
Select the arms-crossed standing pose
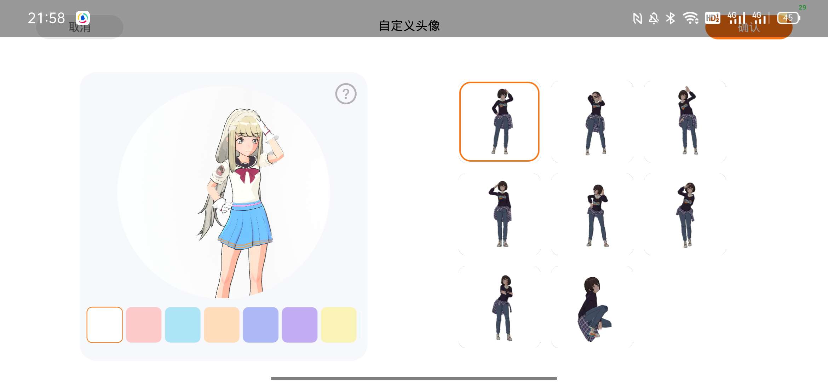(x=499, y=307)
